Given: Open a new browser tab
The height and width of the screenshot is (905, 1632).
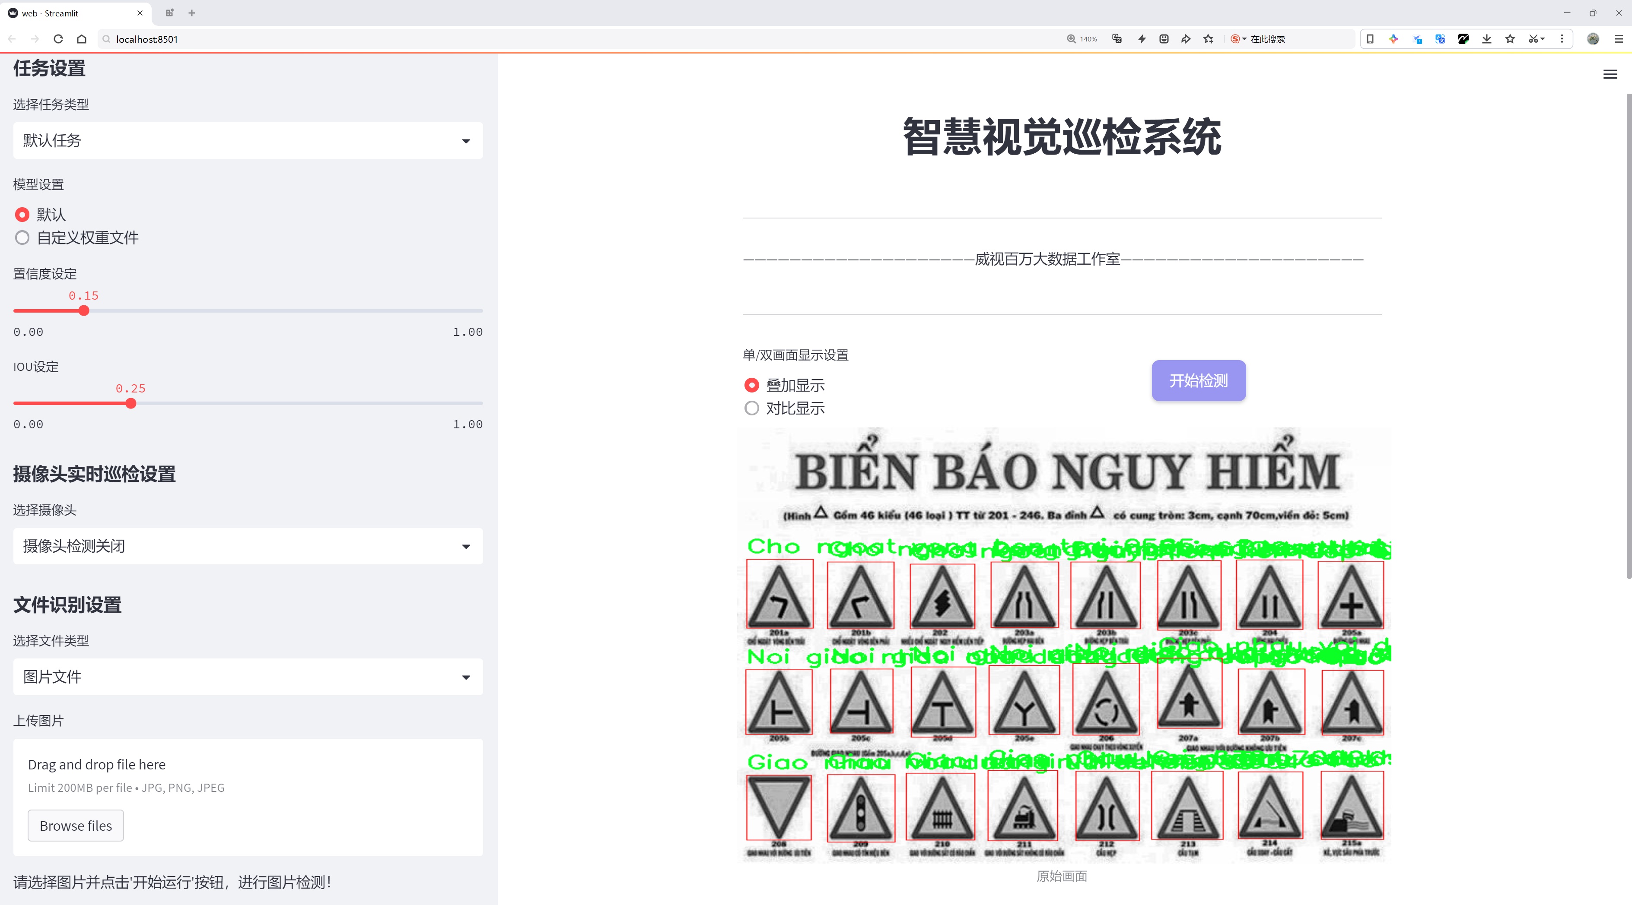Looking at the screenshot, I should (192, 13).
